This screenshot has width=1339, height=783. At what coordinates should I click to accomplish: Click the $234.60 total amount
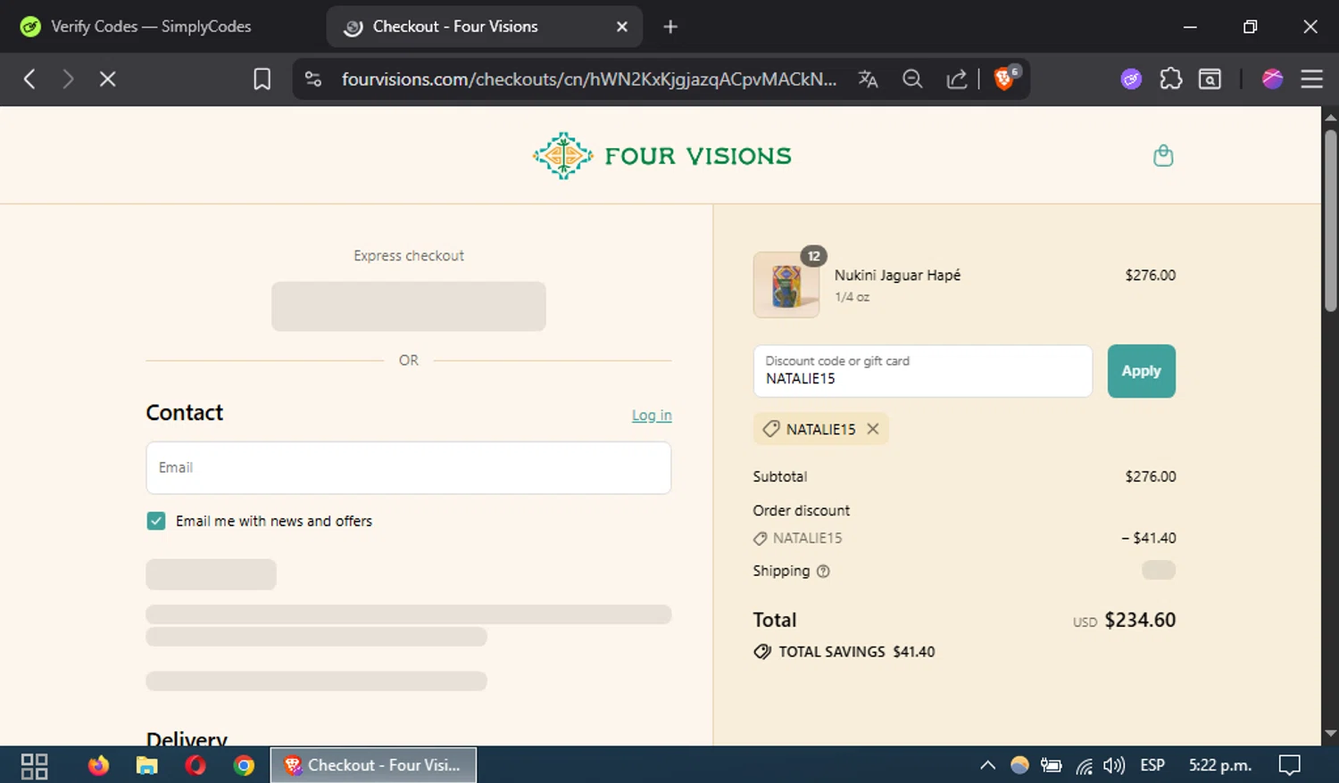point(1140,620)
